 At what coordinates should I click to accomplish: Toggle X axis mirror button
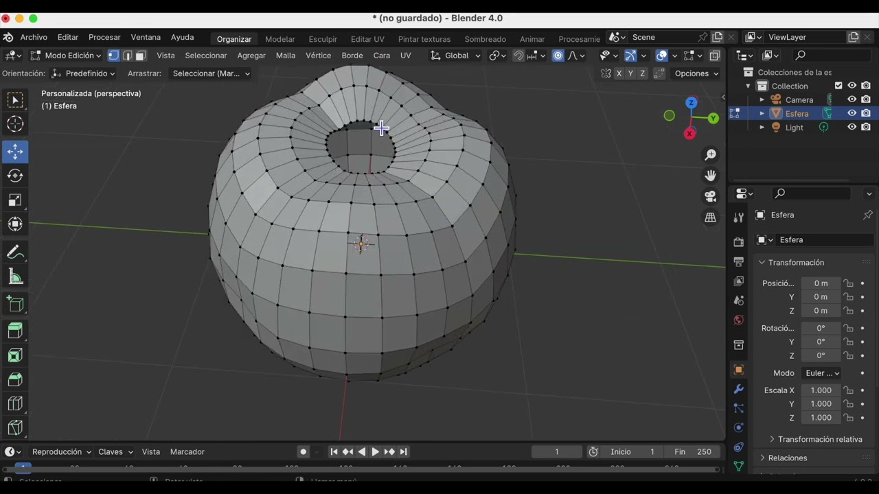[x=619, y=73]
